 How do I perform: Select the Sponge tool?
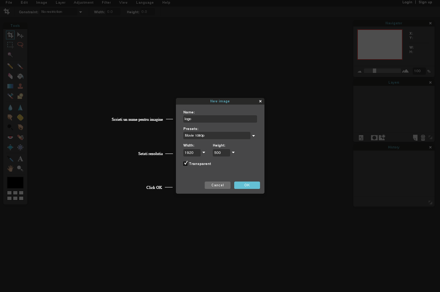point(20,117)
